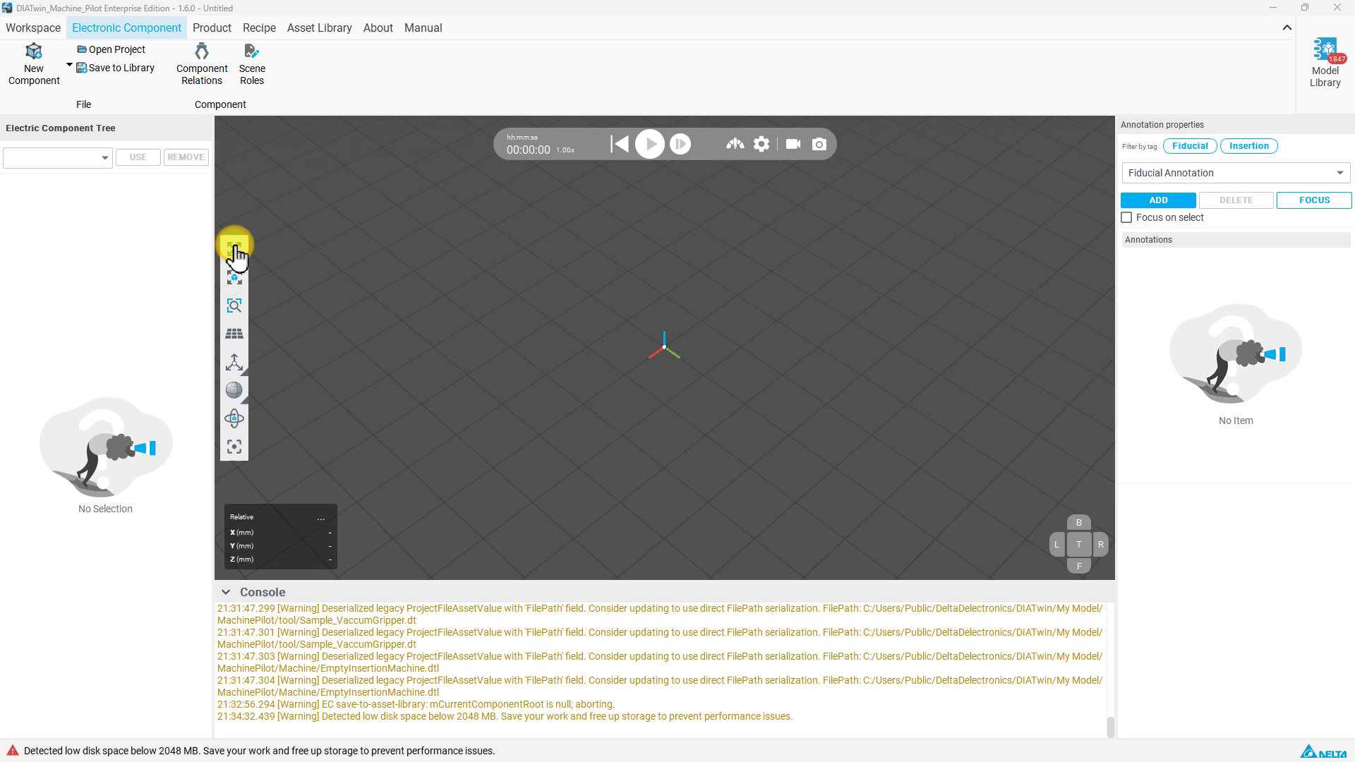Switch to the Right view (R)

1100,545
